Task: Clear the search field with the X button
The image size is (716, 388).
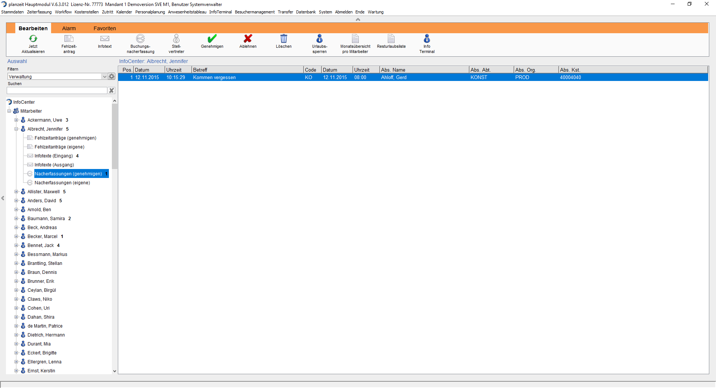Action: [111, 91]
